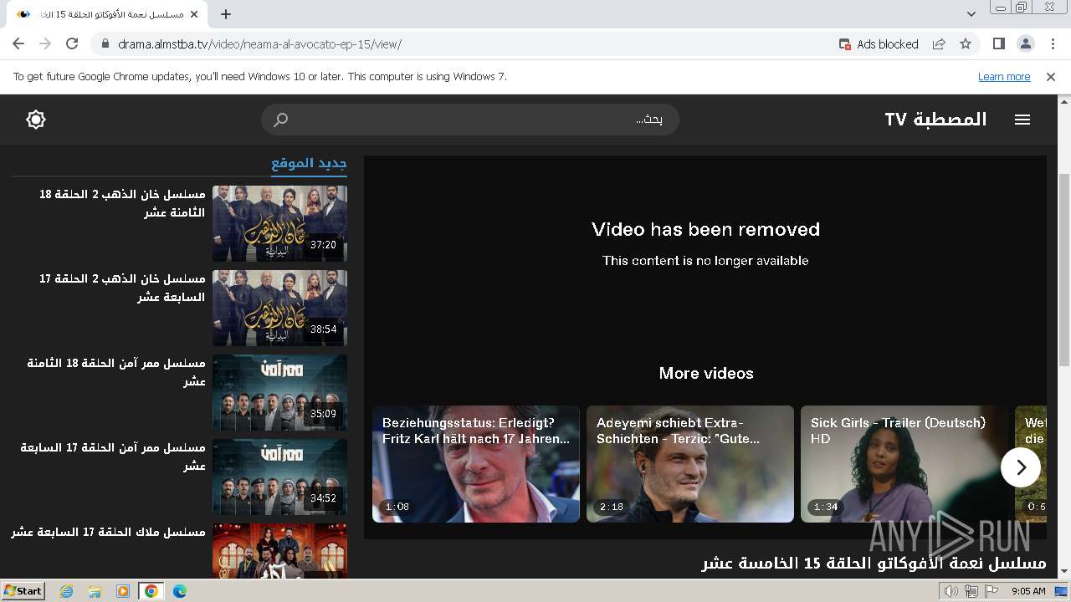This screenshot has height=602, width=1071.
Task: Click the search magnifier icon in the site search bar
Action: 281,120
